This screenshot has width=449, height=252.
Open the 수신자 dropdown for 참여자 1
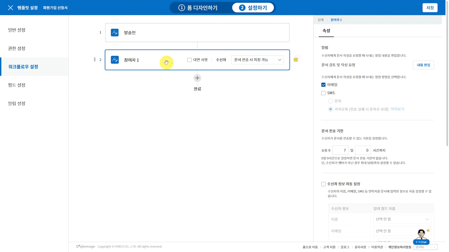coord(257,60)
